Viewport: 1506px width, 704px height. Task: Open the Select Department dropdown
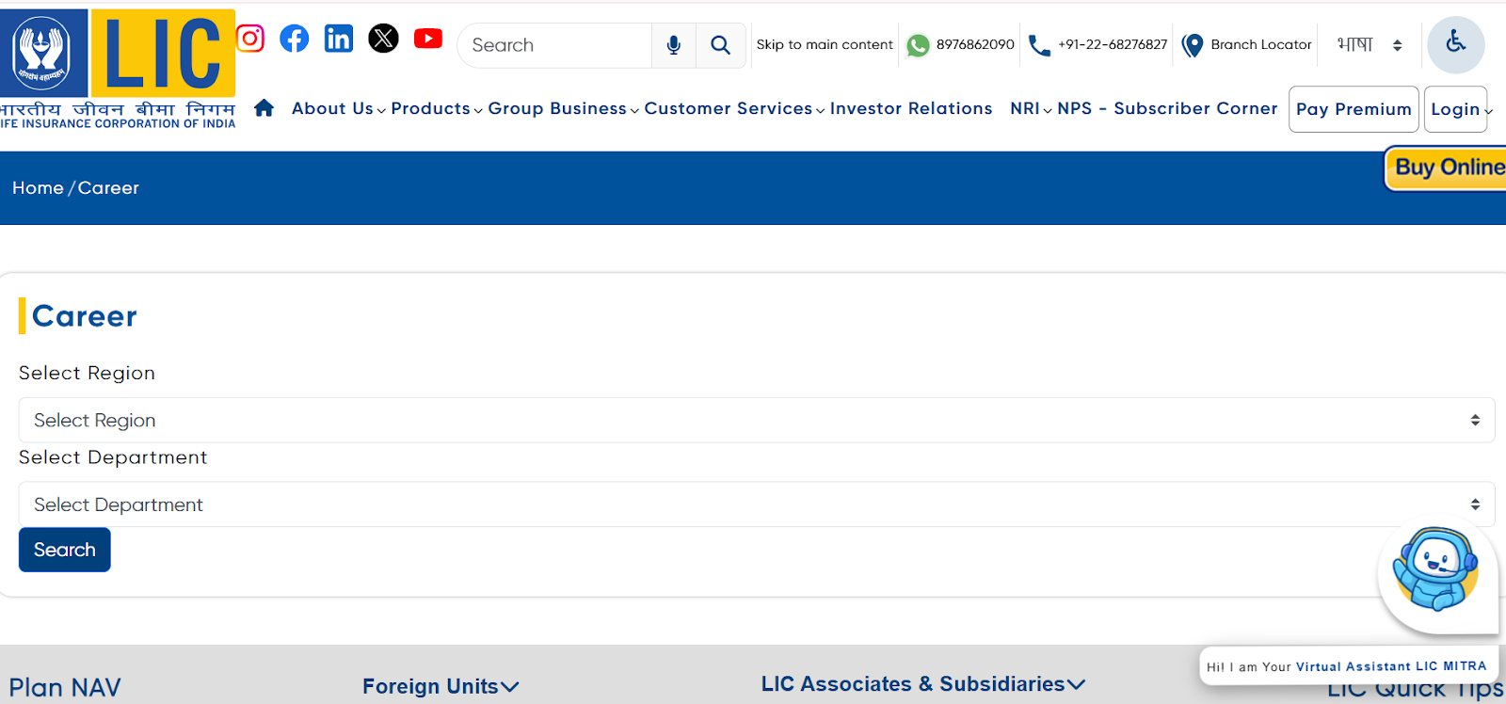coord(757,504)
